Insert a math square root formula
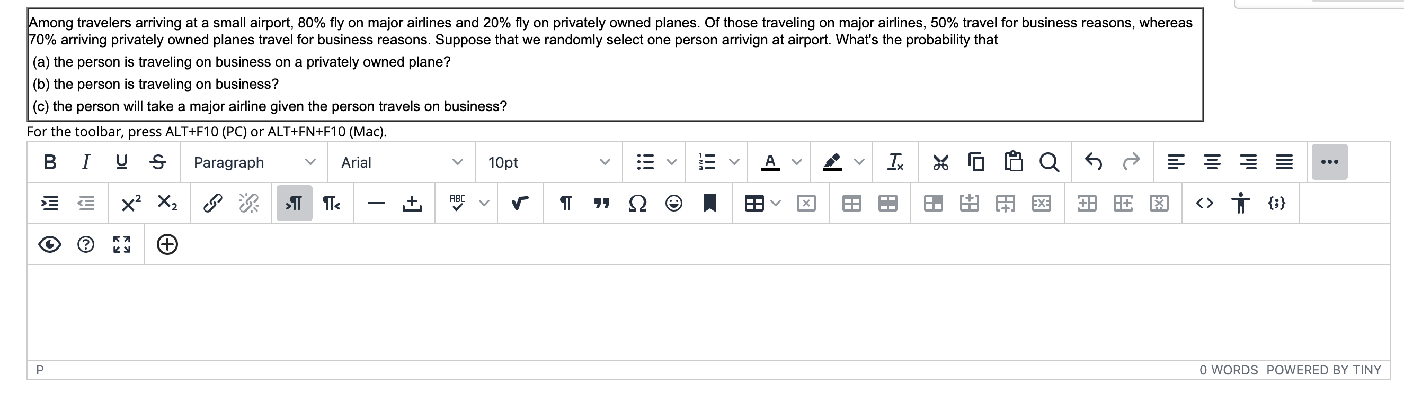Image resolution: width=1404 pixels, height=404 pixels. (519, 204)
